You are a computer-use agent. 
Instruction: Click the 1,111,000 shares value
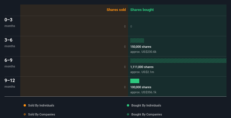pyautogui.click(x=142, y=67)
